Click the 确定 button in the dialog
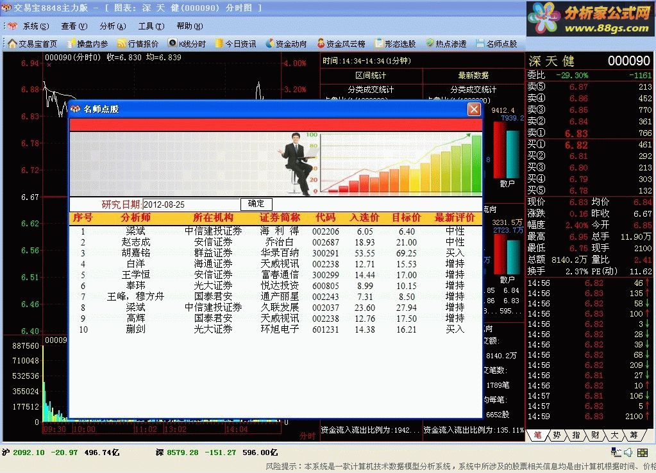The width and height of the screenshot is (656, 473). (x=257, y=204)
